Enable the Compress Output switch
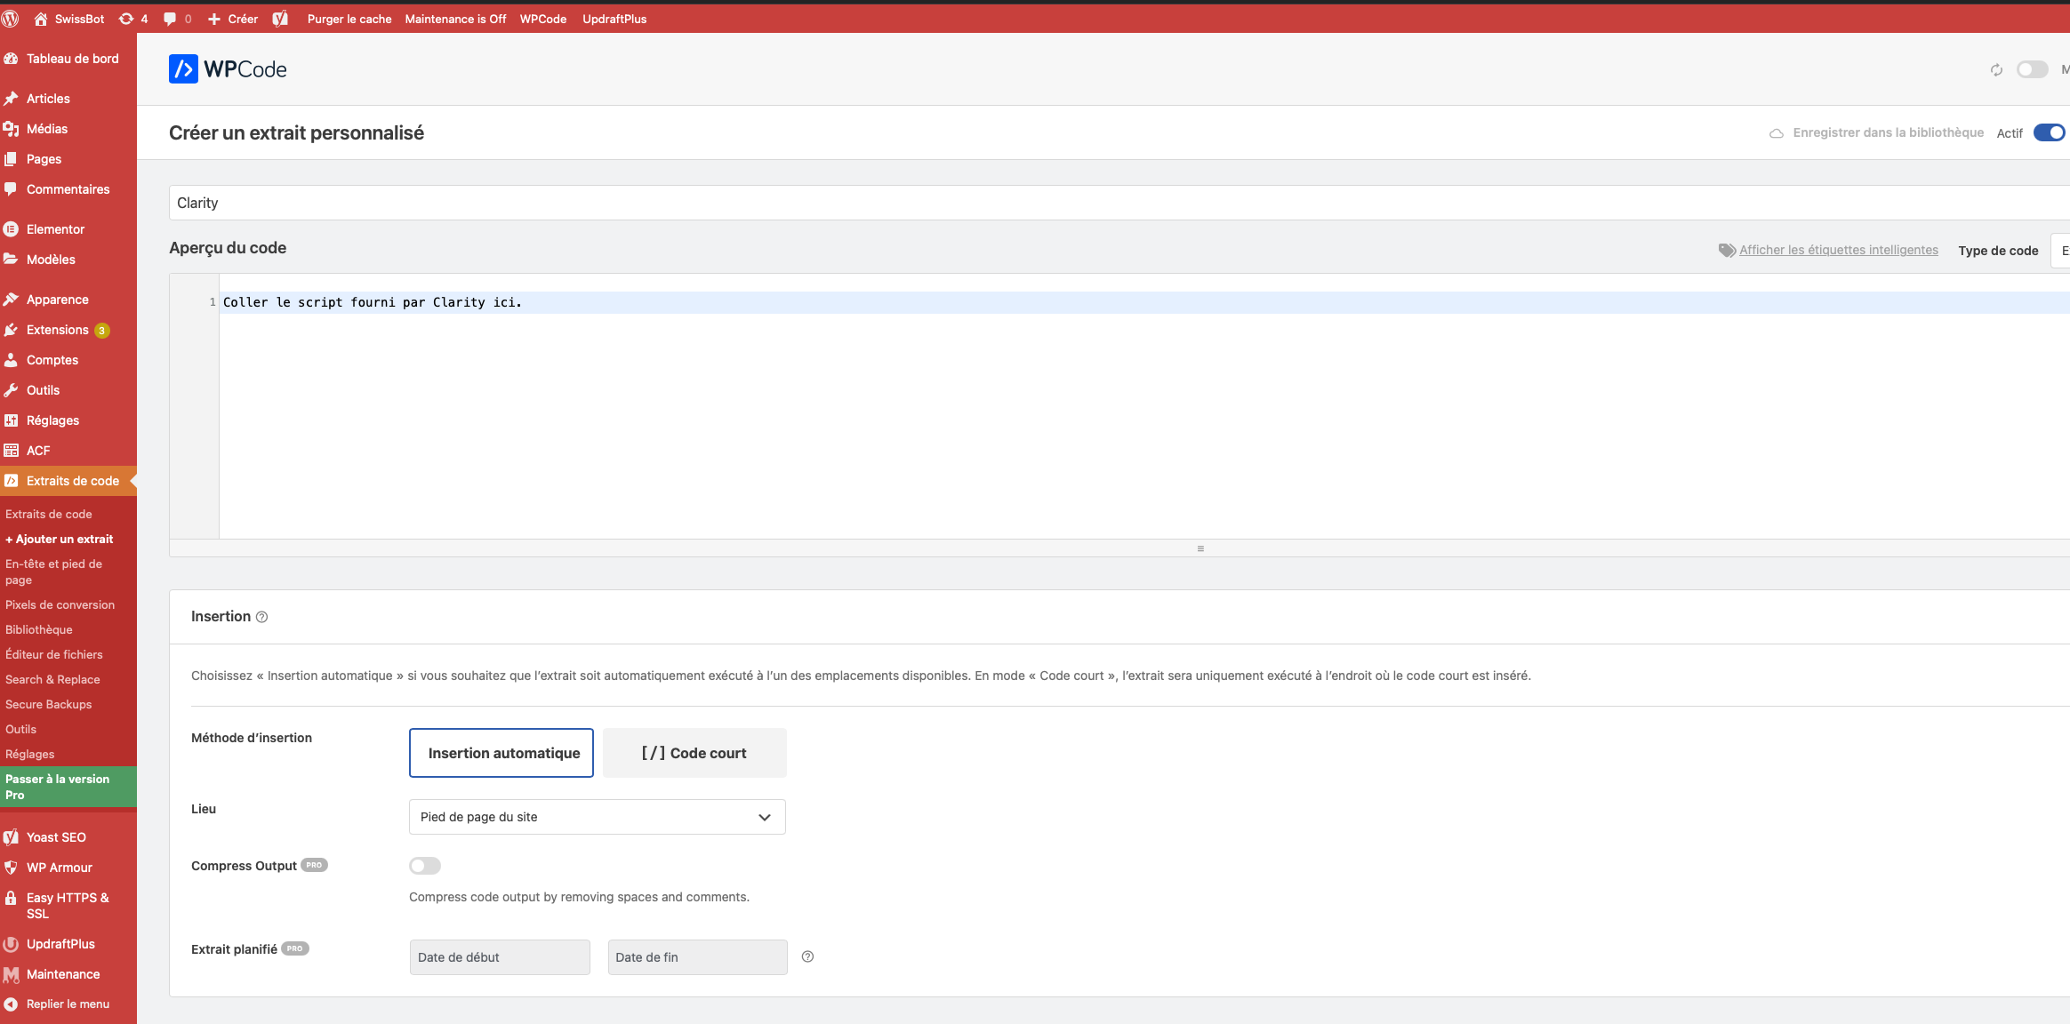The image size is (2070, 1024). click(425, 865)
